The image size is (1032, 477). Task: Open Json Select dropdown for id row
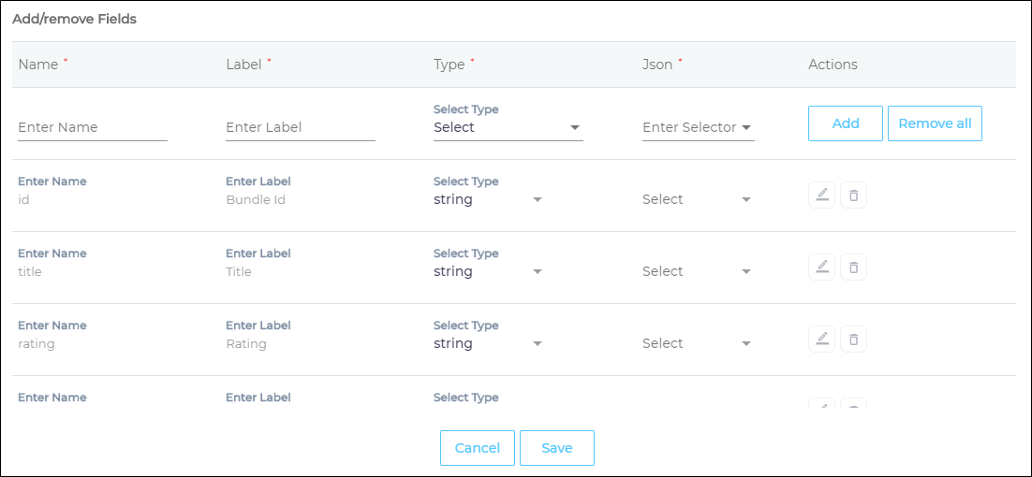(697, 199)
